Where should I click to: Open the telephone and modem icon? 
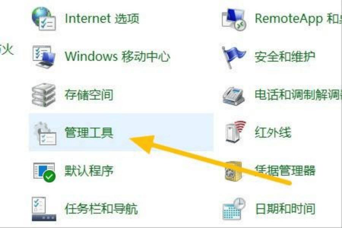pyautogui.click(x=233, y=95)
